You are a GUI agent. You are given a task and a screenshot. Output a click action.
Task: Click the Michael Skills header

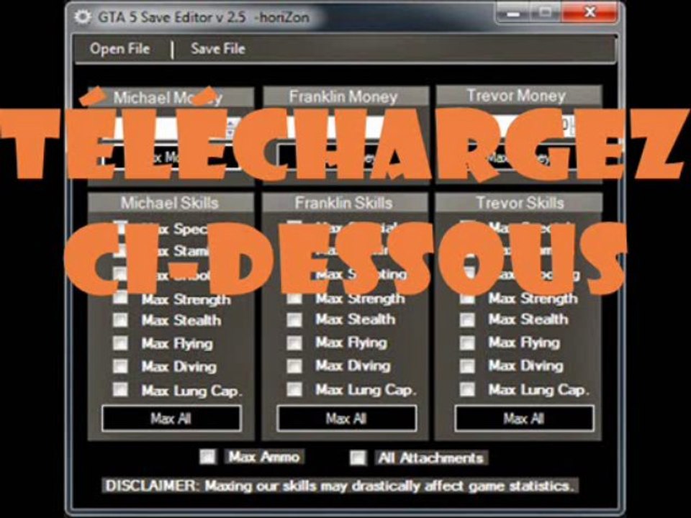(170, 203)
